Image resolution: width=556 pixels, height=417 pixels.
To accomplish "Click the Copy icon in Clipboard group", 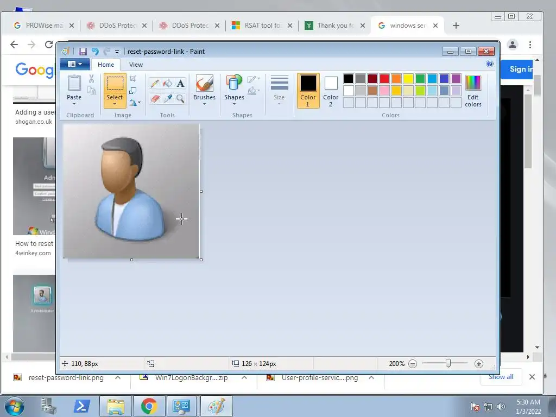I will click(91, 91).
